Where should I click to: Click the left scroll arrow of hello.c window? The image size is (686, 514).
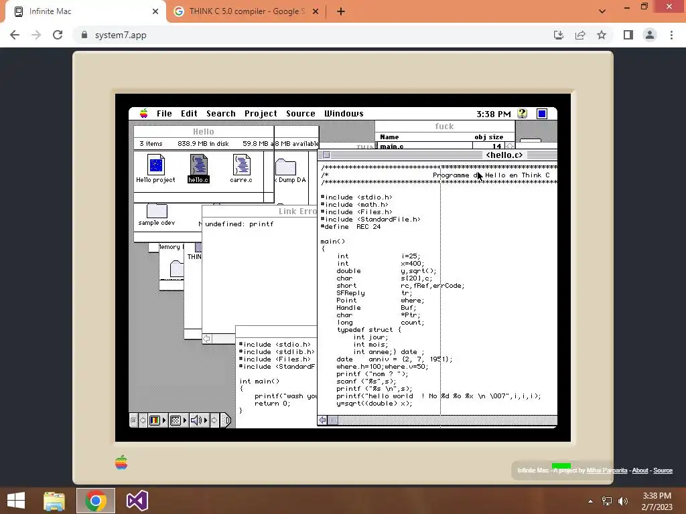322,420
